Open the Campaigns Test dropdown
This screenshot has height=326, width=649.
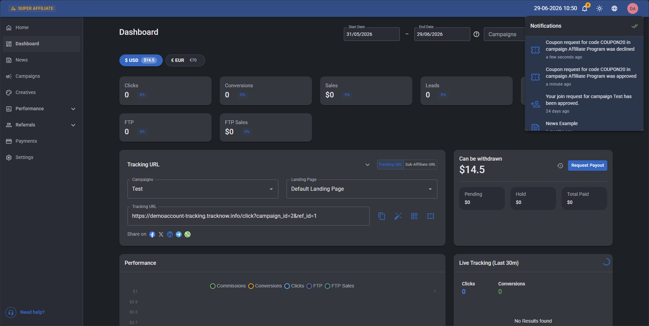pos(203,189)
